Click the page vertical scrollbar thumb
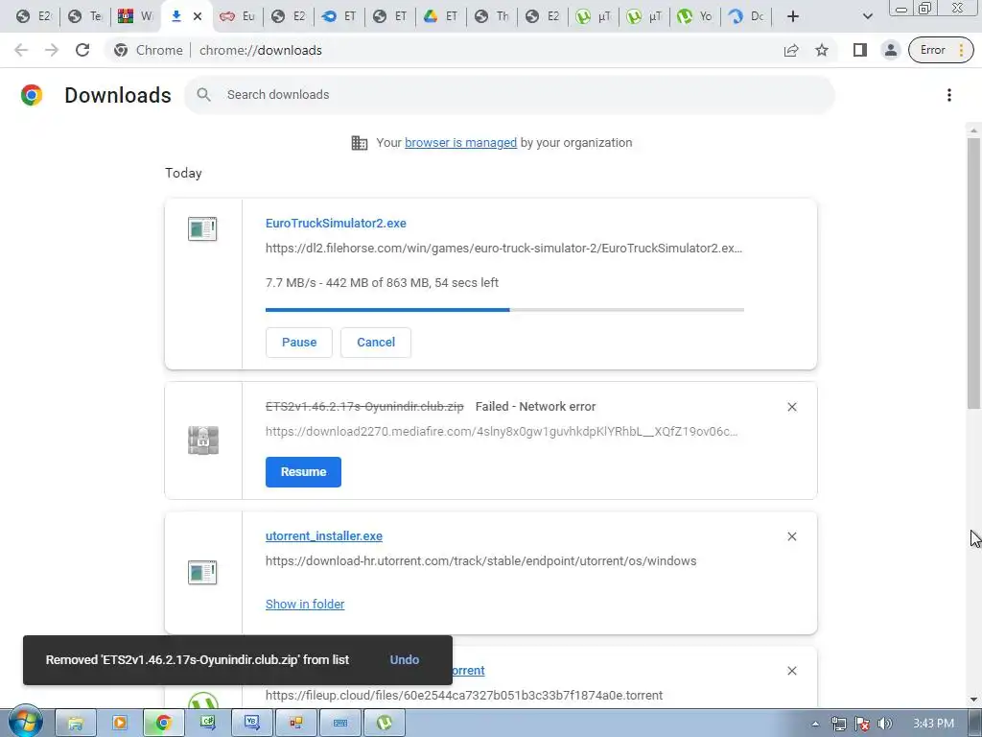The width and height of the screenshot is (982, 737). coord(973,273)
